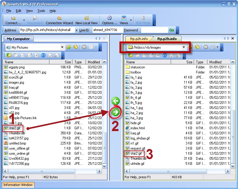The image size is (238, 189).
Task: Sort remote files by the Size column
Action: pos(182,62)
